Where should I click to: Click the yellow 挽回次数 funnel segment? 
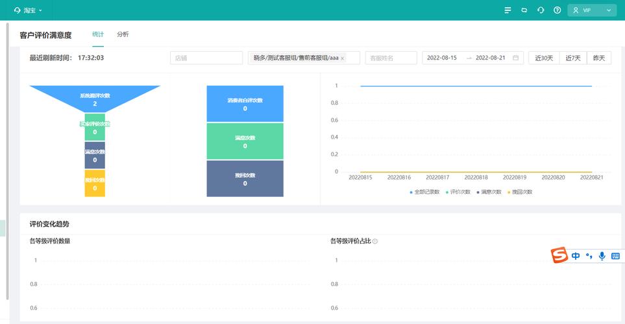click(95, 183)
